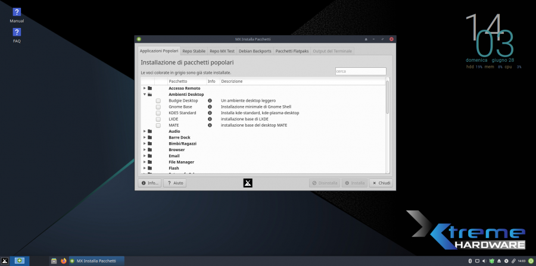Open the Manual desktop icon
Viewport: 536px width, 266px height.
coord(17,12)
